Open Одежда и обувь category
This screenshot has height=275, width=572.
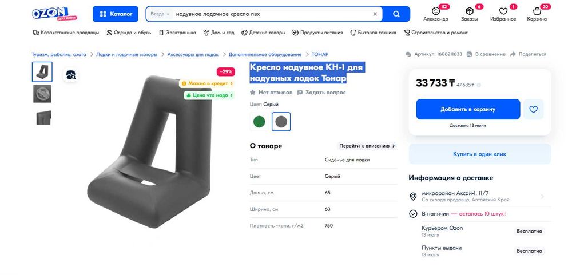[x=129, y=33]
